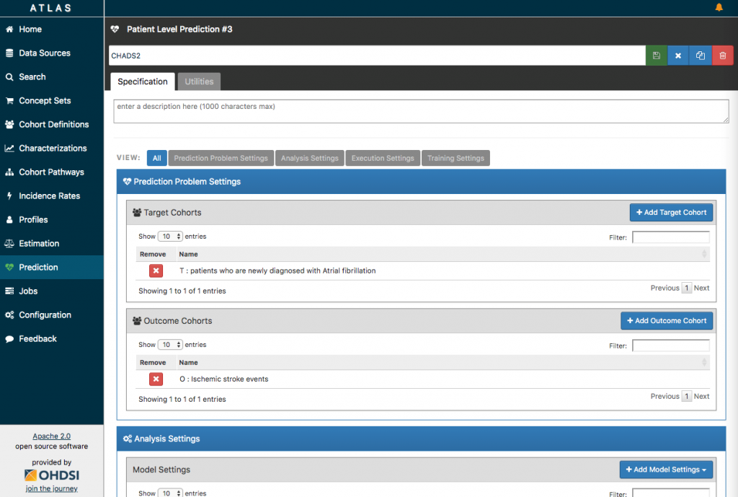Click Add Outcome Cohort button

pos(667,321)
